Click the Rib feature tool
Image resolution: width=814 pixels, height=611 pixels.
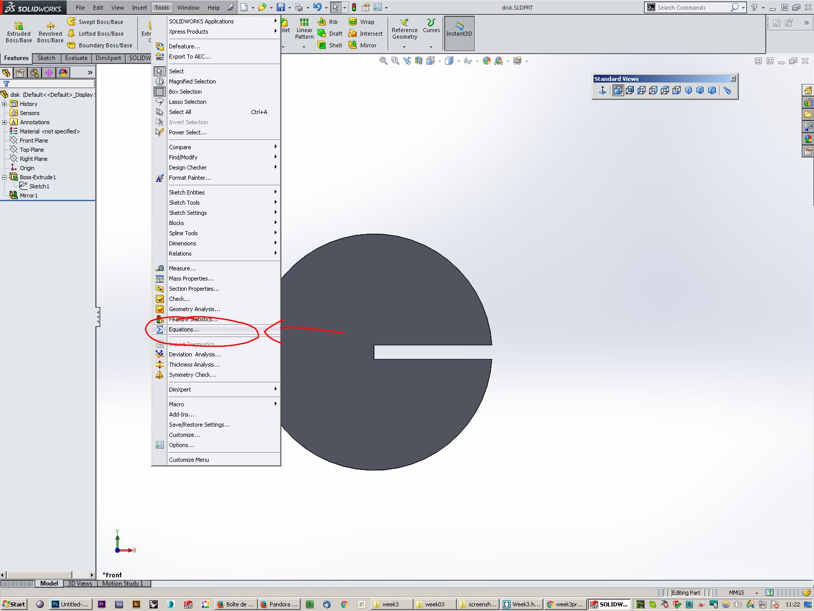click(328, 22)
